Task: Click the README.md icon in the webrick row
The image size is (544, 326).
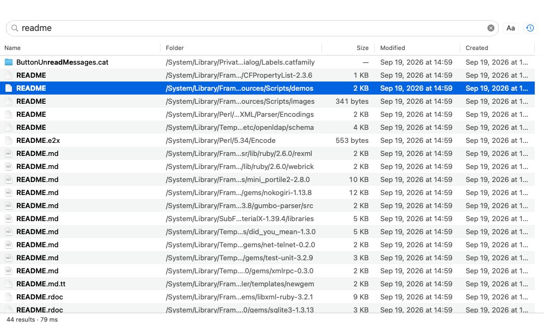Action: click(x=9, y=167)
